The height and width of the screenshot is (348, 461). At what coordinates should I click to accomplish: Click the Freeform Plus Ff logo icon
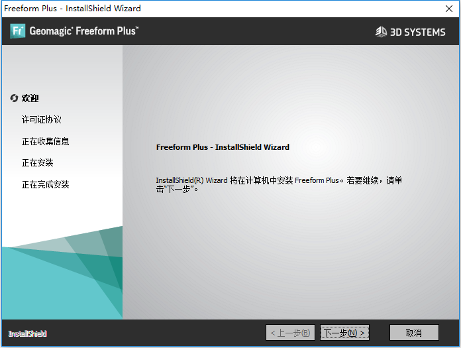tap(18, 31)
